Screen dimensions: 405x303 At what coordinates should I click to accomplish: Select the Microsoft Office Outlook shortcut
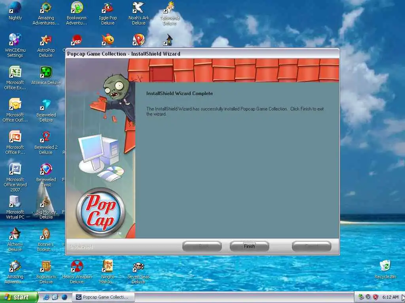coord(15,110)
